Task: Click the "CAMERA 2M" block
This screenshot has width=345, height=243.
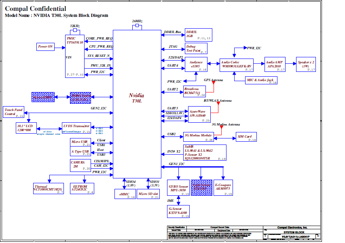Action: (x=80, y=165)
